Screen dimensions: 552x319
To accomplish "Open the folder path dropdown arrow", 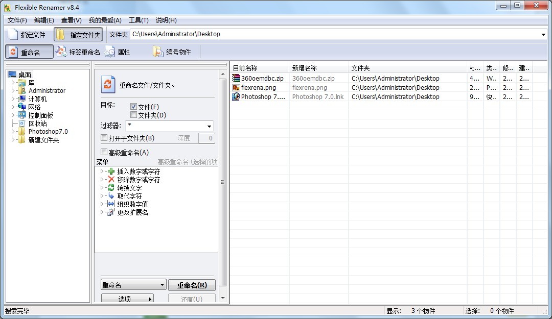I will coord(543,35).
